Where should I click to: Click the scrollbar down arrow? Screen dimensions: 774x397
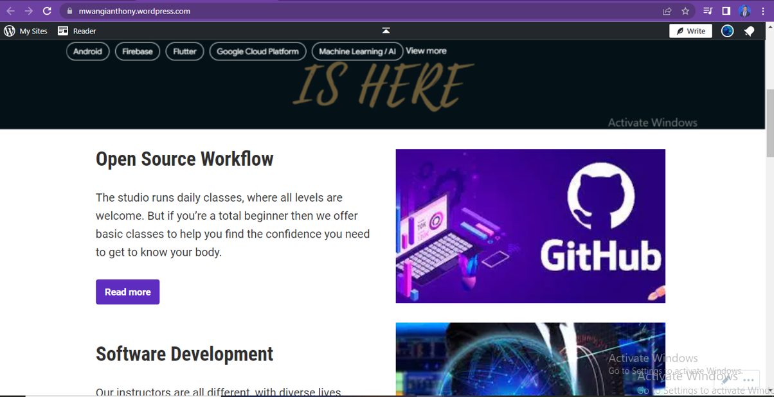tap(770, 390)
